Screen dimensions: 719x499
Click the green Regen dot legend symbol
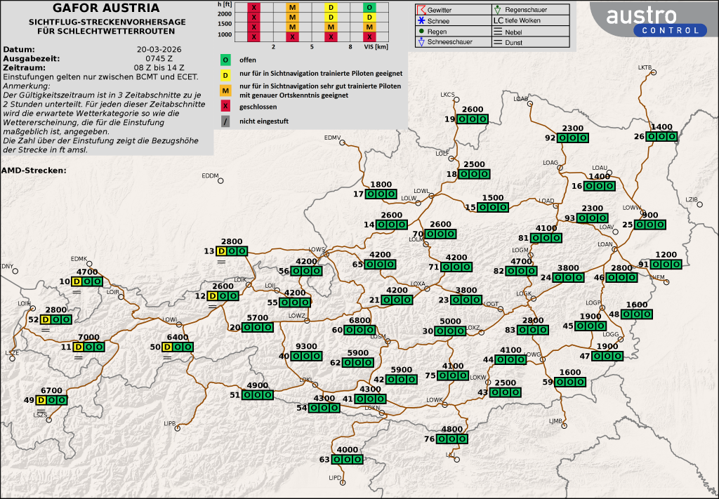[x=421, y=32]
